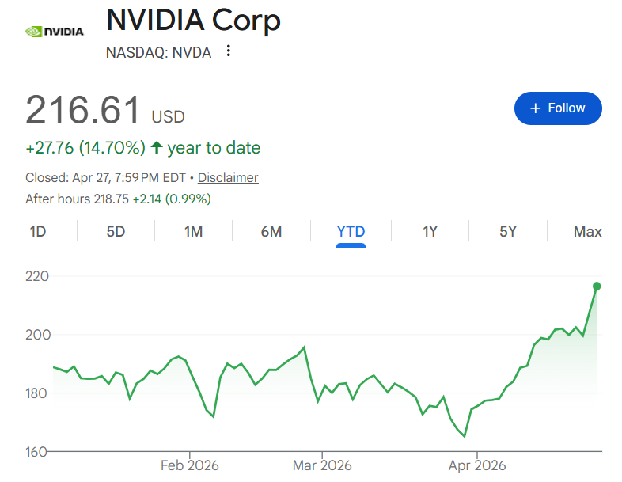Select the YTD tab

tap(351, 231)
